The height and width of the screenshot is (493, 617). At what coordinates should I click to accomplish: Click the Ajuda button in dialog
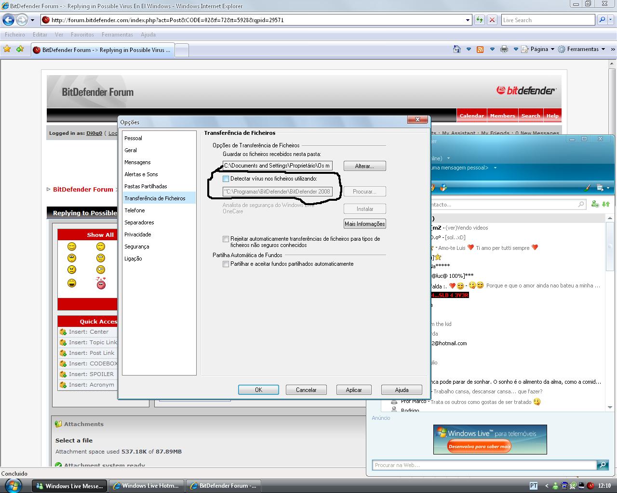(402, 390)
